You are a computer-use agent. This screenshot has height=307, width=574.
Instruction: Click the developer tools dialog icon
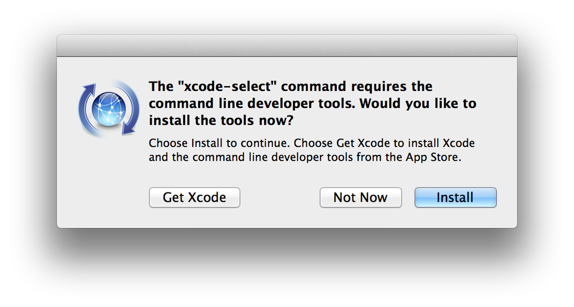click(109, 108)
